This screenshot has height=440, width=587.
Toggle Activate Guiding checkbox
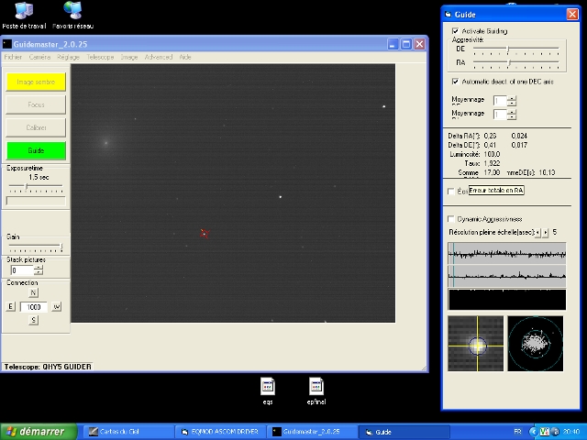[455, 31]
